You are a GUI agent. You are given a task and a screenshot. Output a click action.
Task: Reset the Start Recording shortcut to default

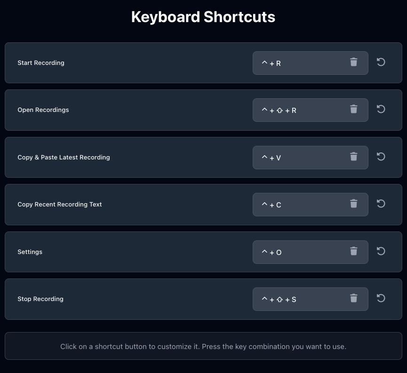pos(381,62)
